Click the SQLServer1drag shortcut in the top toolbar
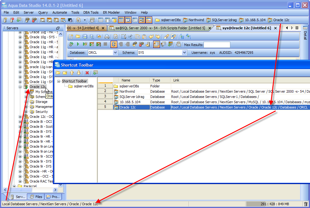The width and height of the screenshot is (310, 208). (x=221, y=20)
